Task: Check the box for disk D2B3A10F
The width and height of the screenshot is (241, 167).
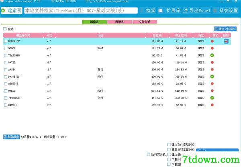Action: coord(6,41)
